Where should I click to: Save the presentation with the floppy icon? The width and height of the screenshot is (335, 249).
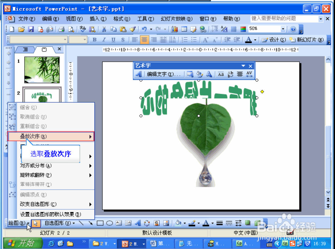click(x=31, y=29)
